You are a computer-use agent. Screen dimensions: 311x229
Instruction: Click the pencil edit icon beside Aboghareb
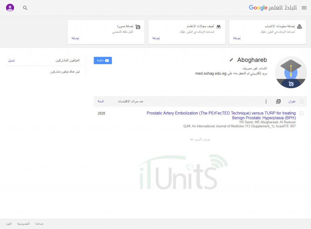click(231, 60)
